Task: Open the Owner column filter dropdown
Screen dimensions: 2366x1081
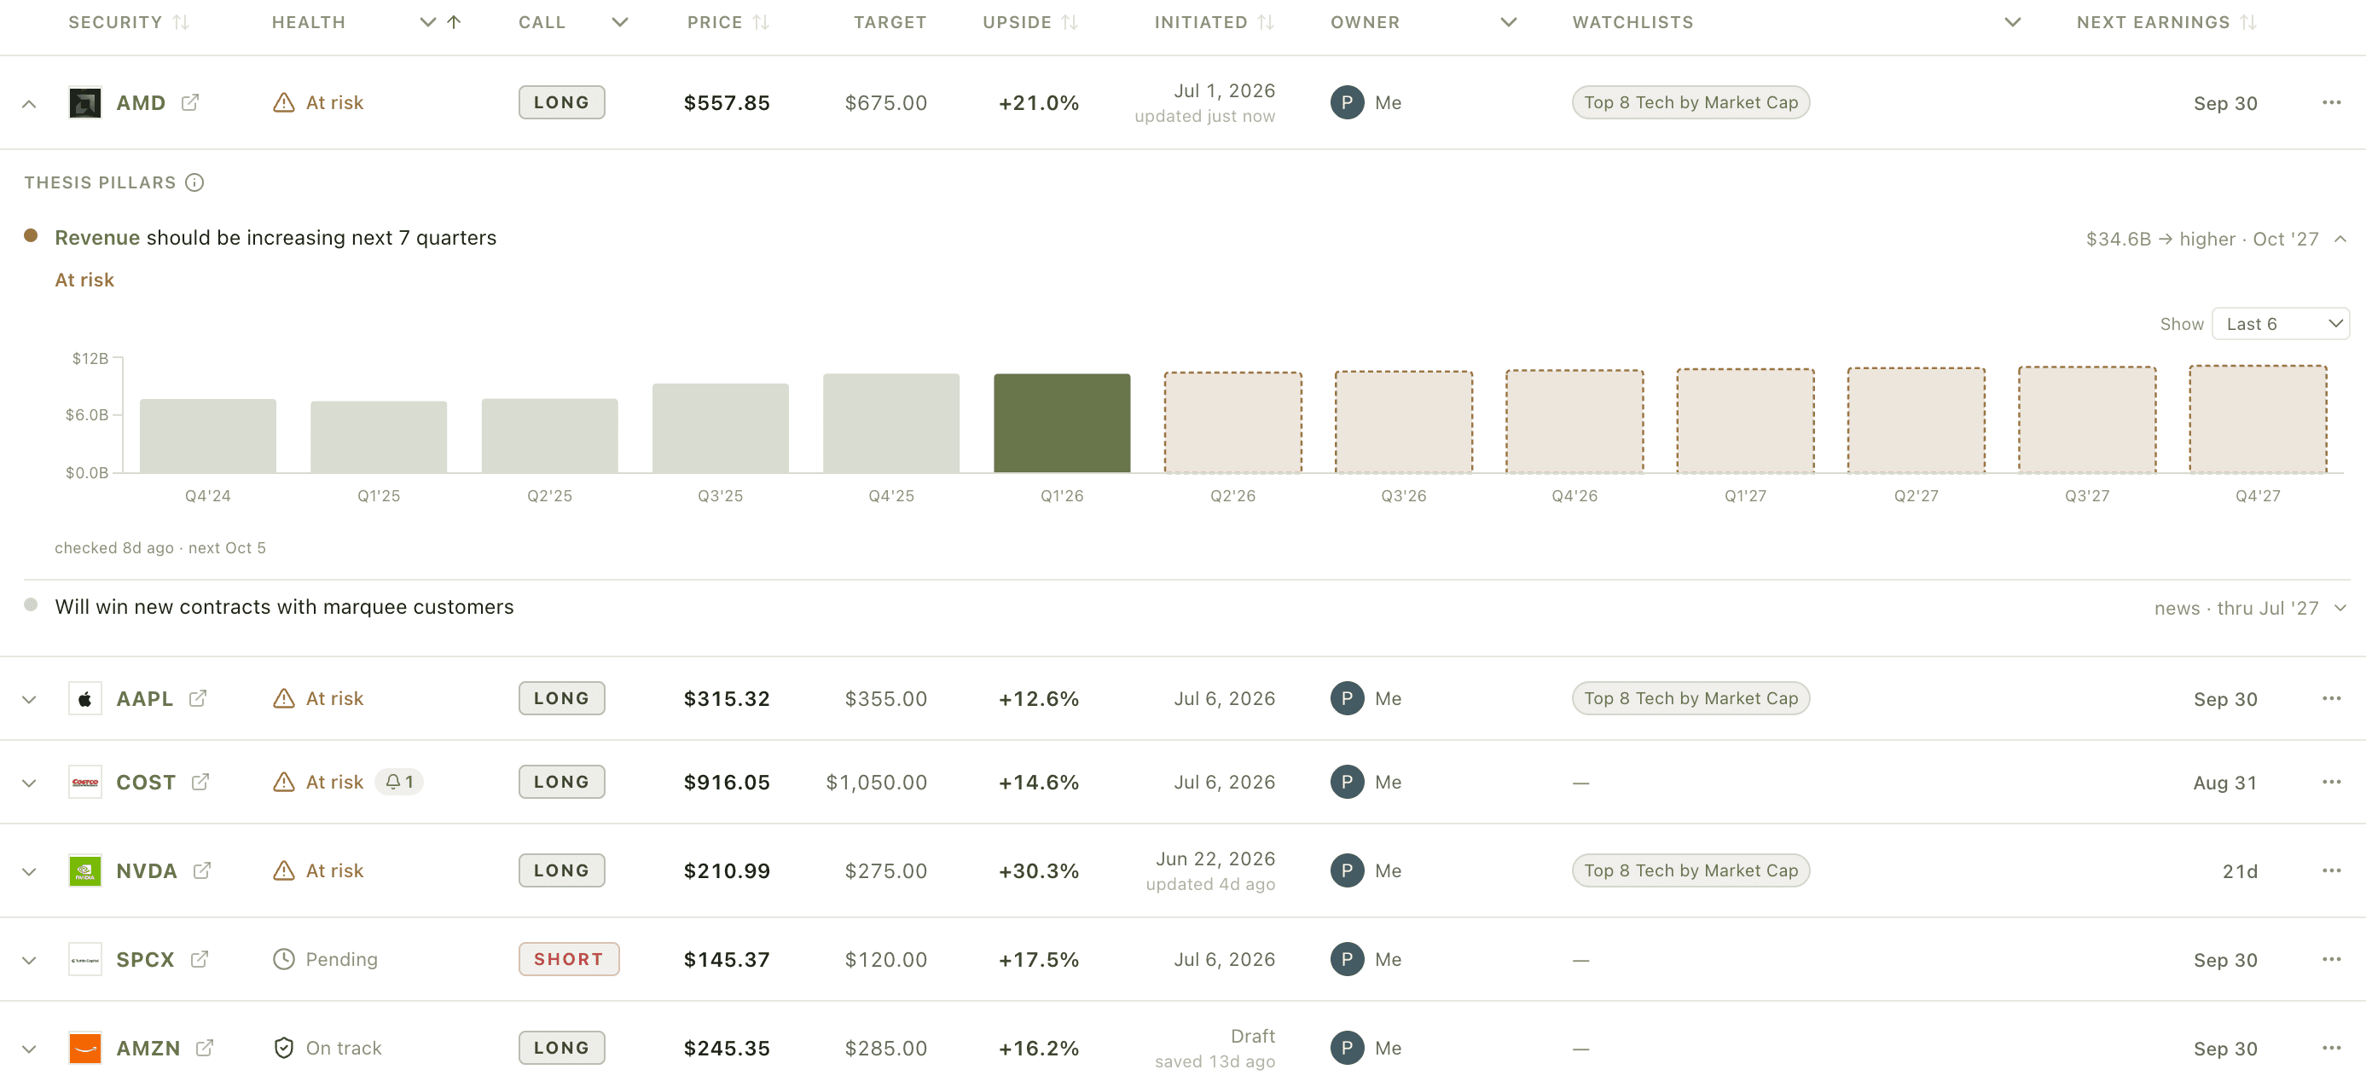Action: pos(1508,22)
